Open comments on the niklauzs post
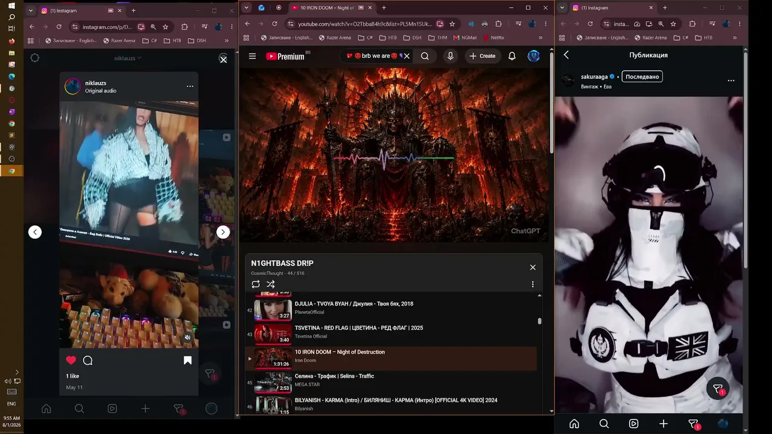The height and width of the screenshot is (434, 772). pos(87,360)
